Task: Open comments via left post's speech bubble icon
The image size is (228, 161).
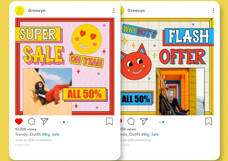Action: (x=31, y=122)
